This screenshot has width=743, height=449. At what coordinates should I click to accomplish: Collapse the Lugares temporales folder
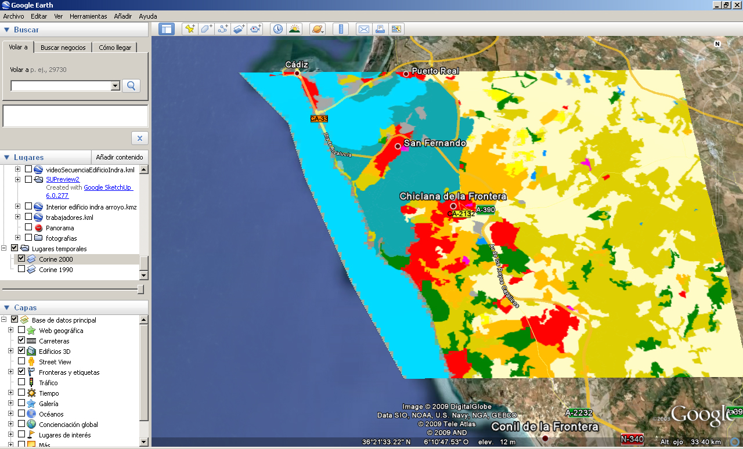(4, 248)
